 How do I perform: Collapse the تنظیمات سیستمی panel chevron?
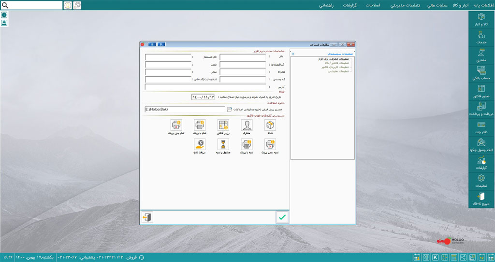(293, 54)
